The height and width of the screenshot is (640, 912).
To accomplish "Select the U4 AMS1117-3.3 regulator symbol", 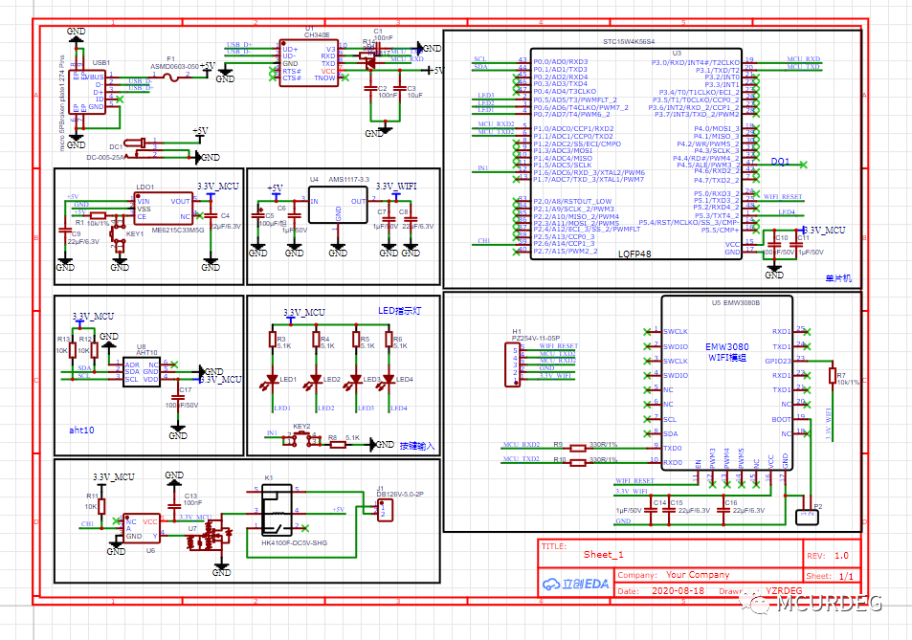I will click(x=338, y=205).
